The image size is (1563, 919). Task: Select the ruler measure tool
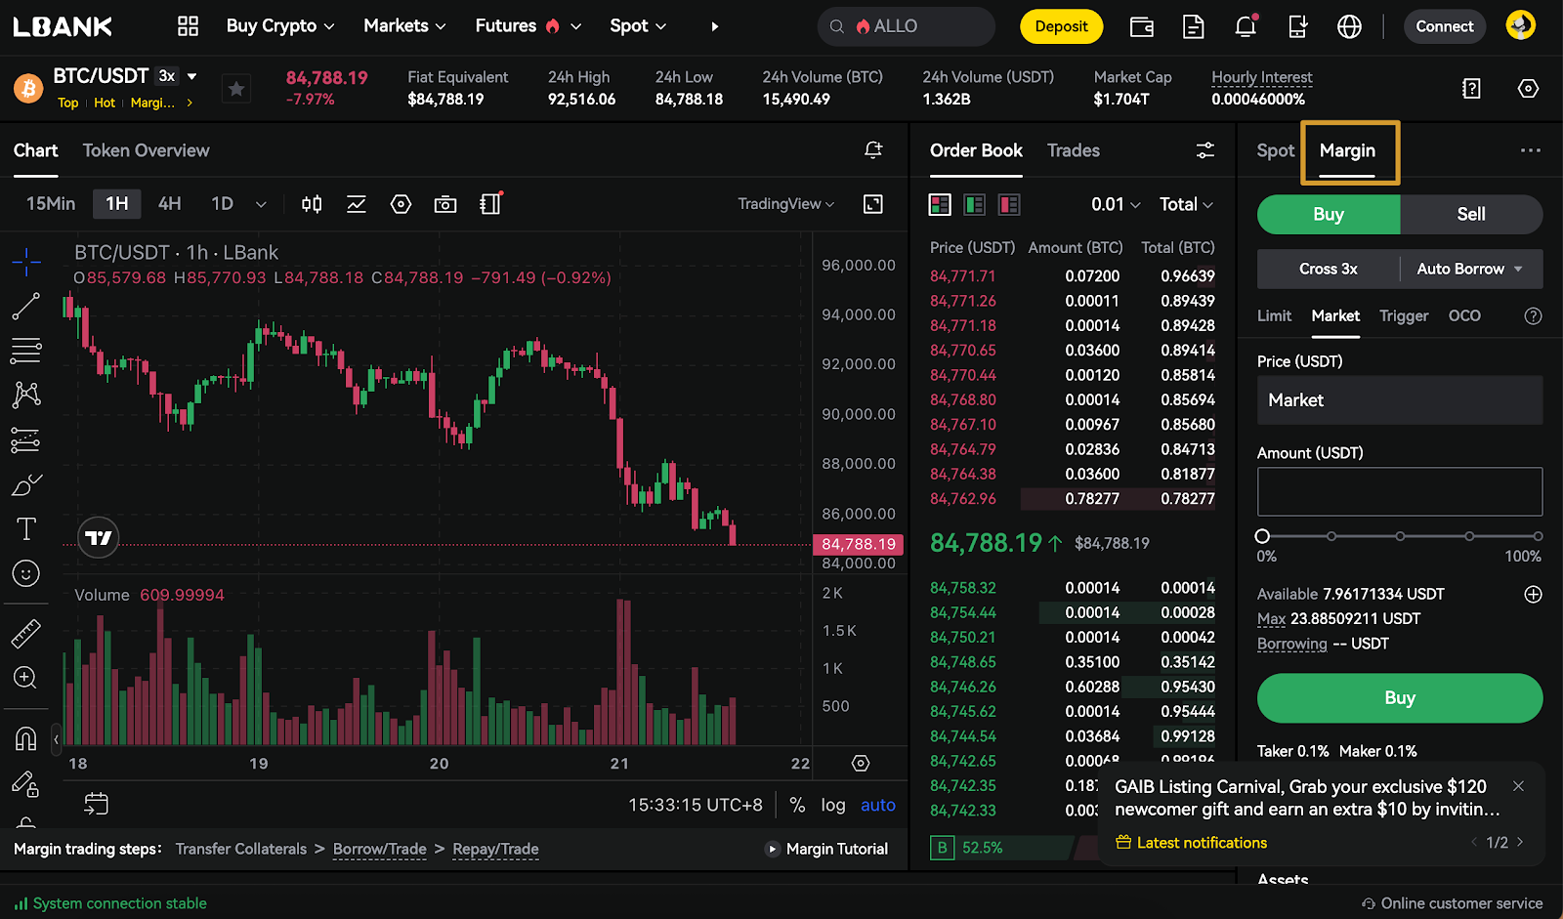tap(26, 634)
